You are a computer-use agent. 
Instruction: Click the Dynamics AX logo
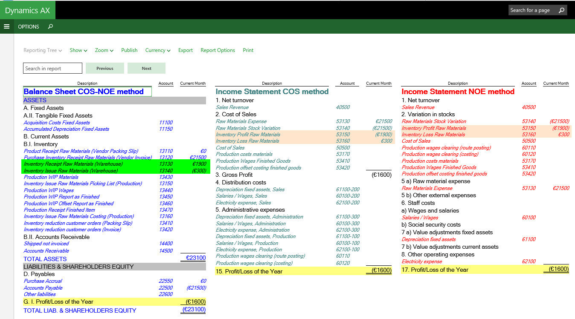pos(27,10)
